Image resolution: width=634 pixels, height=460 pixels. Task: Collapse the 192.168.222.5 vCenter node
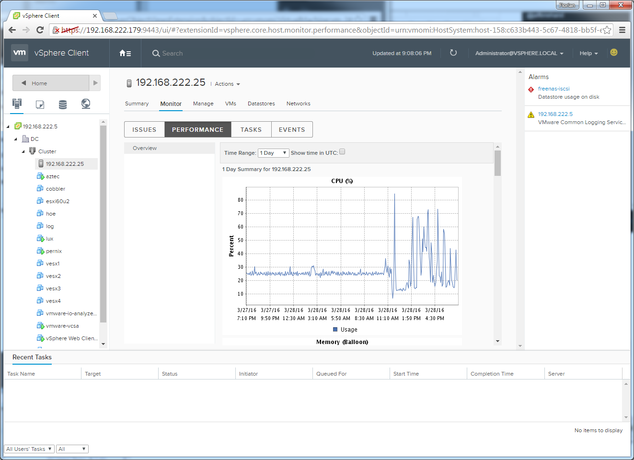coord(8,126)
